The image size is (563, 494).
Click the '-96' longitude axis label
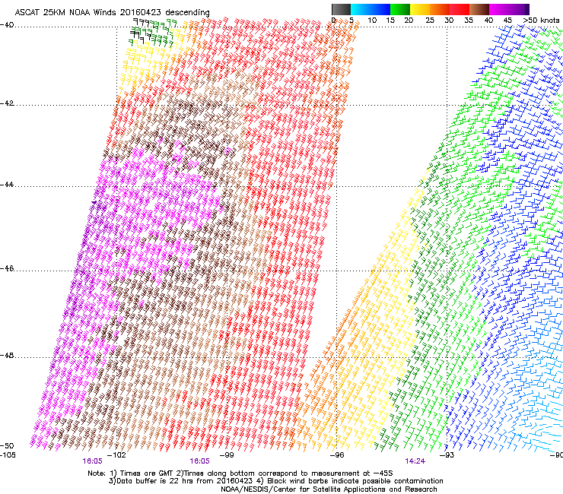tap(337, 455)
